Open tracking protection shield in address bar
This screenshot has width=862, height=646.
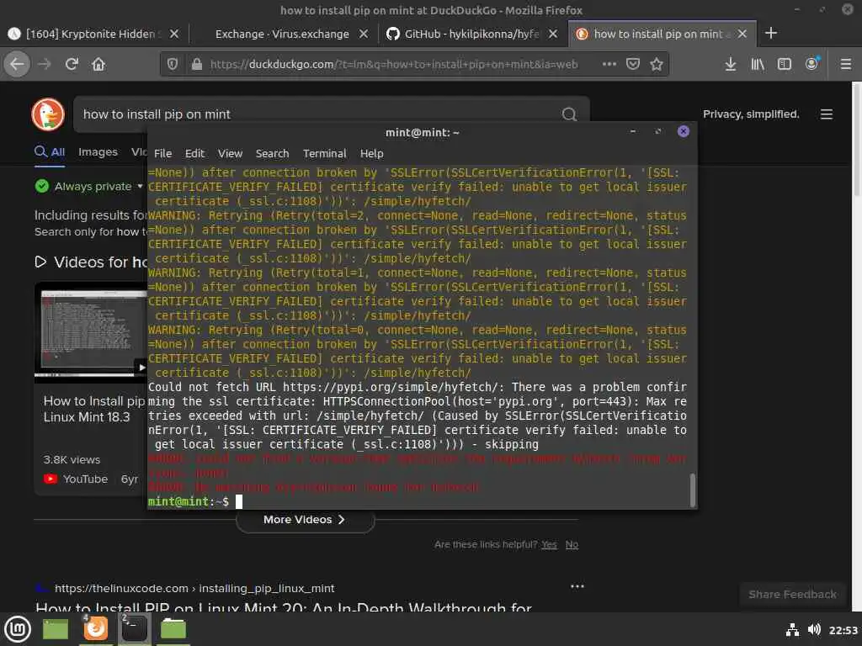tap(173, 64)
